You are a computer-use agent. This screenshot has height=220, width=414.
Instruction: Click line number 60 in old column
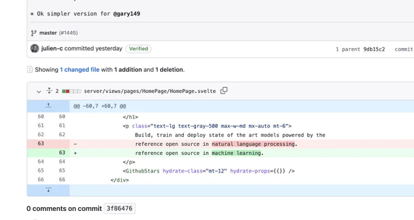41,117
